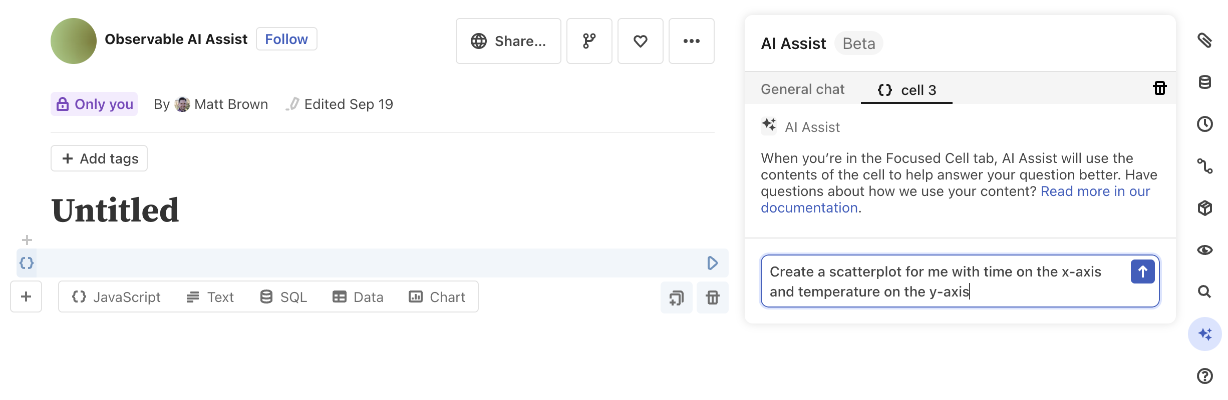Click the duplicate cell icon
Image resolution: width=1228 pixels, height=400 pixels.
[x=676, y=297]
